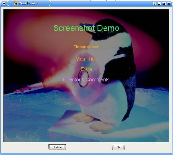Click the Screenshot Demo heading text
173x155 pixels.
(86, 28)
